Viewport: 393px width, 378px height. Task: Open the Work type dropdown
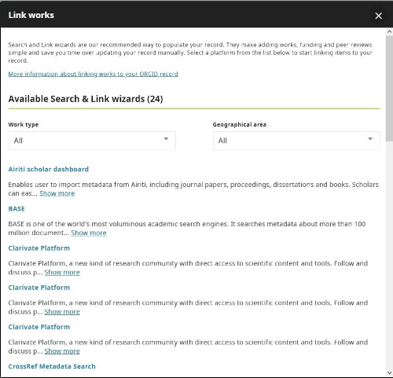click(92, 141)
